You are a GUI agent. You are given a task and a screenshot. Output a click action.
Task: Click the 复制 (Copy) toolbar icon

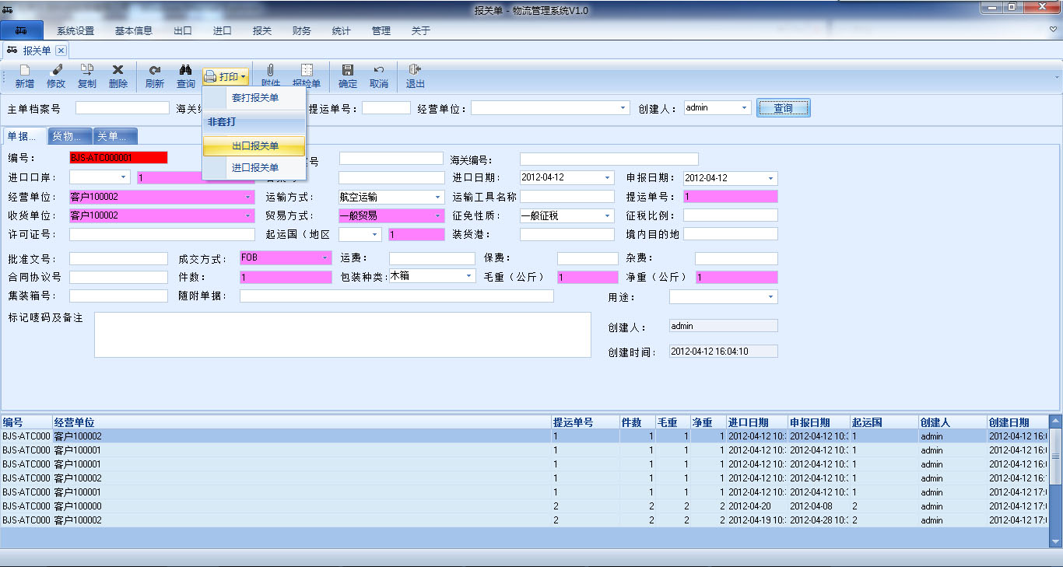87,70
